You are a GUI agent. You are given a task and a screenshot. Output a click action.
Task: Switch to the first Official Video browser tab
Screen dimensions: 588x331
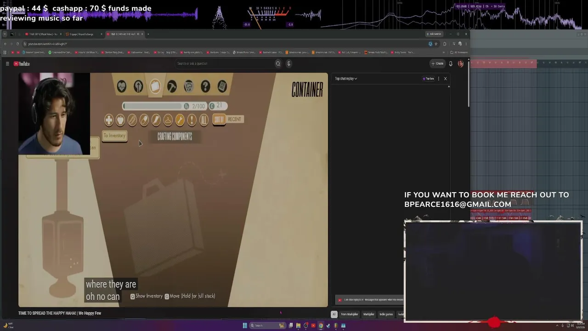tap(42, 34)
